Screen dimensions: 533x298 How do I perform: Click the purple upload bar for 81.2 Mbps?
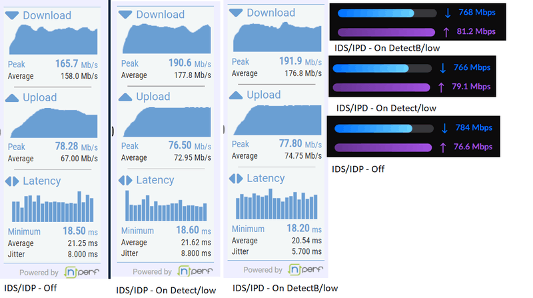click(x=386, y=32)
